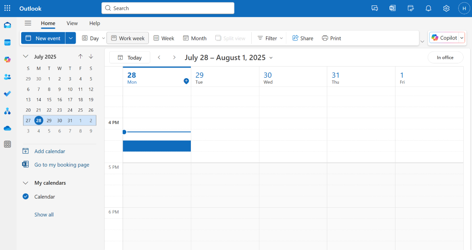Switch to Help tab

tap(94, 23)
